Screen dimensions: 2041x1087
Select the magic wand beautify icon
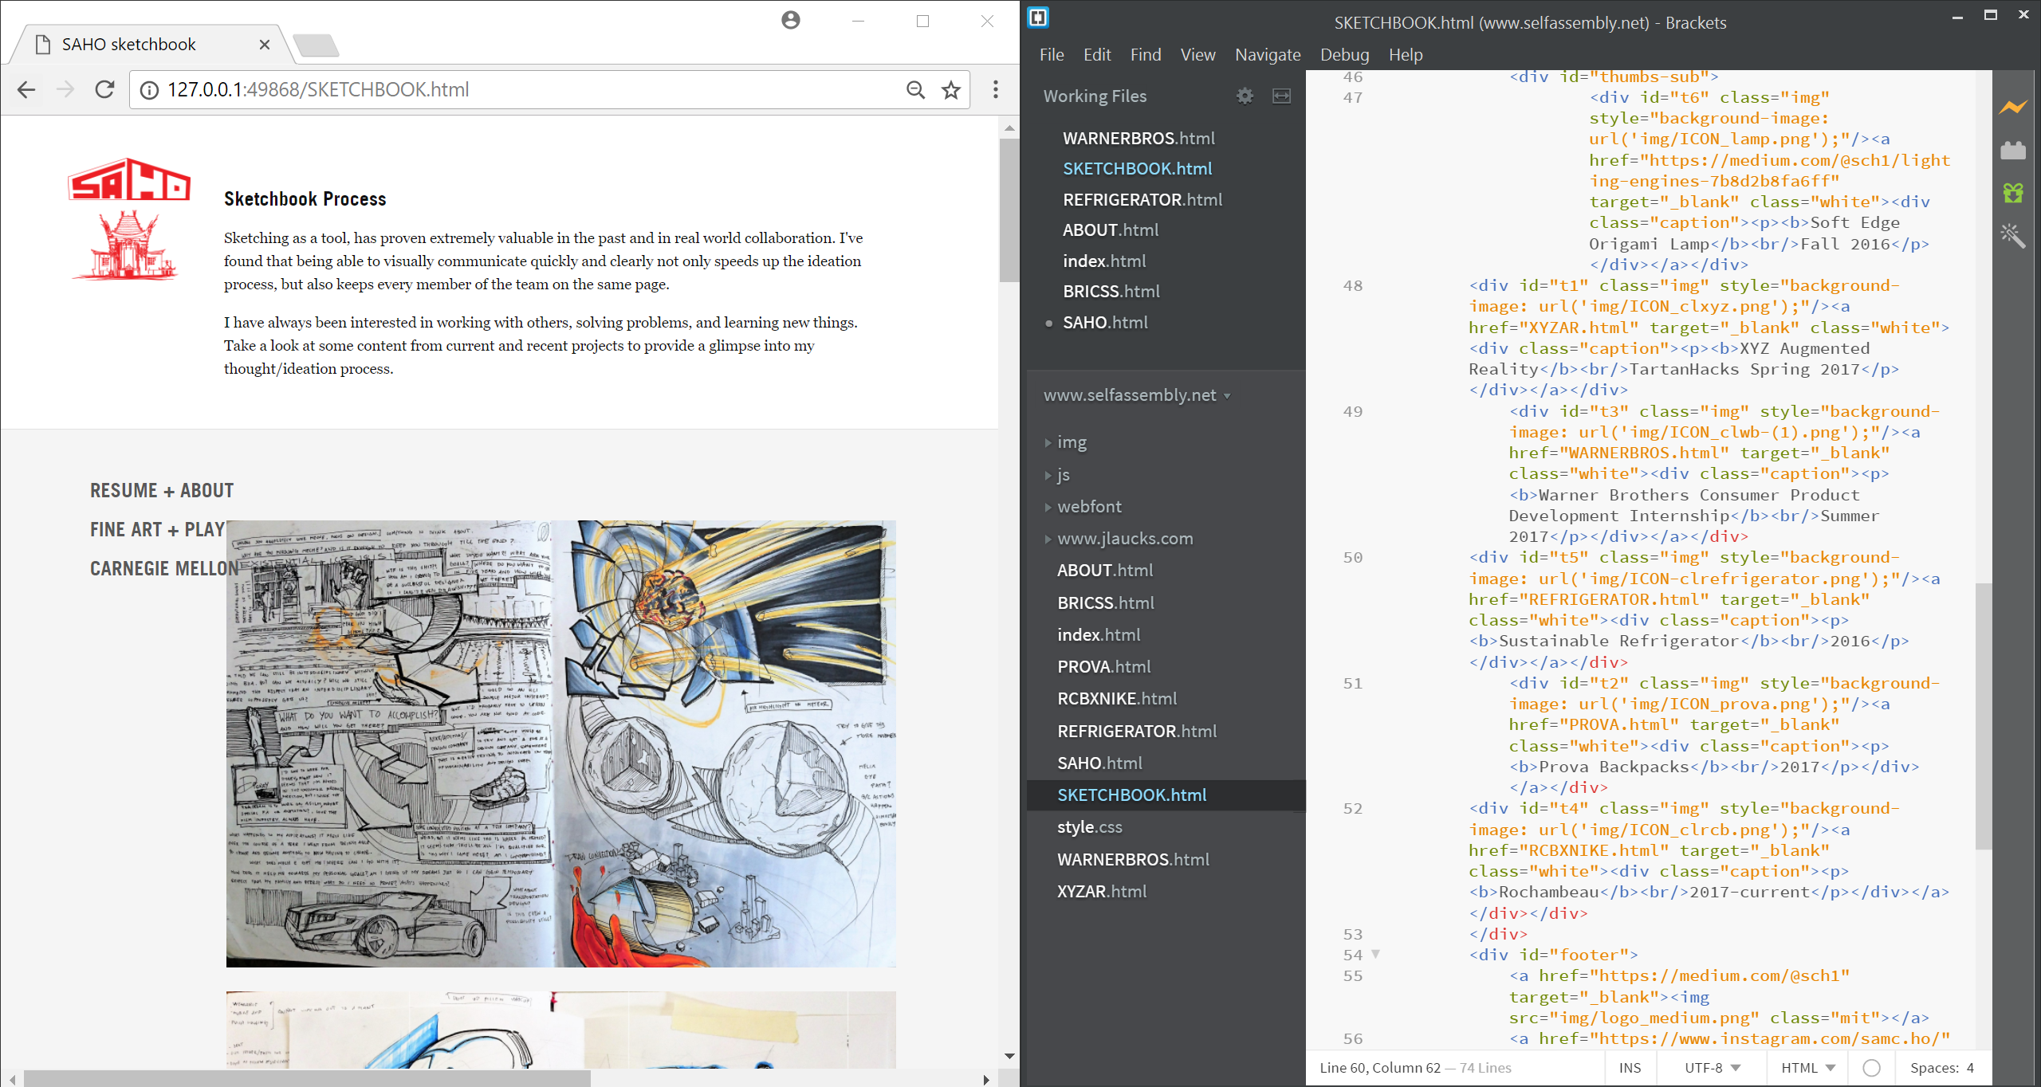(x=2014, y=235)
